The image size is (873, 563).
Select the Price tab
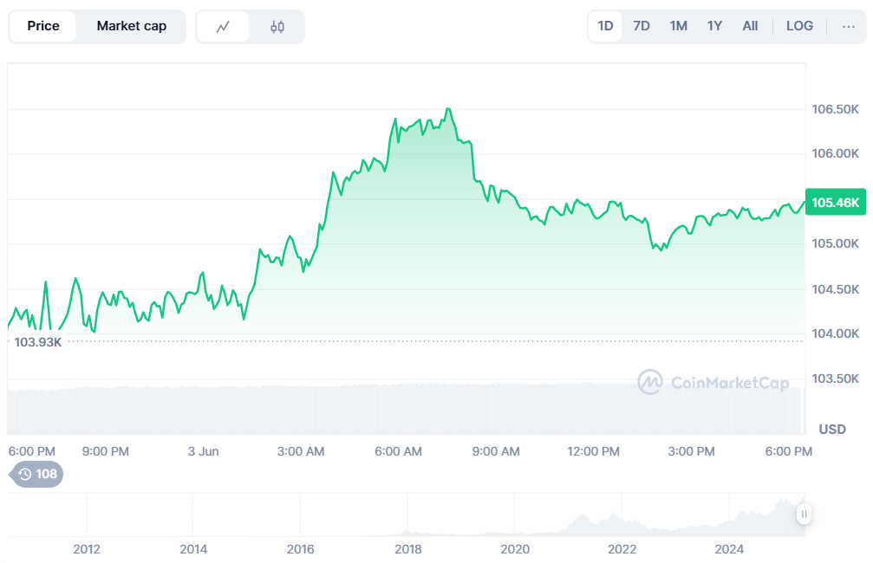pos(43,27)
